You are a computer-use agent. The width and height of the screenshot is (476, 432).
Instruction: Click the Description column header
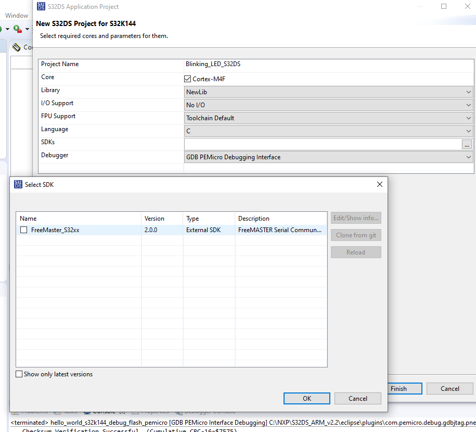[x=281, y=219]
